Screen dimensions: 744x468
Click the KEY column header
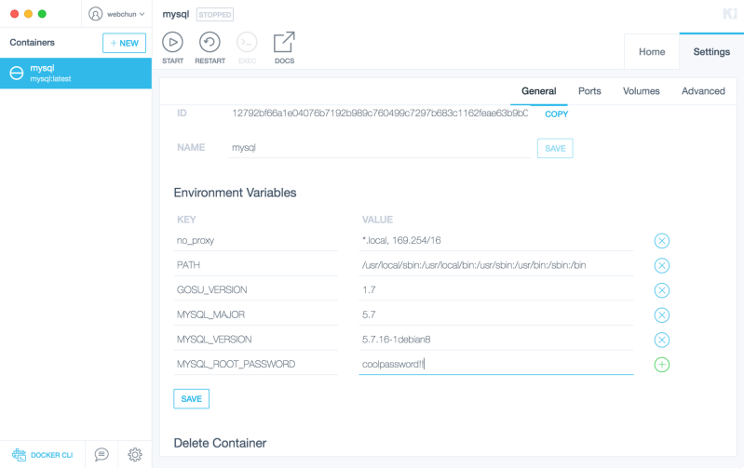[186, 220]
